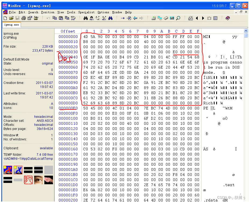Click the Offset column header
Image resolution: width=249 pixels, height=202 pixels.
(x=68, y=31)
